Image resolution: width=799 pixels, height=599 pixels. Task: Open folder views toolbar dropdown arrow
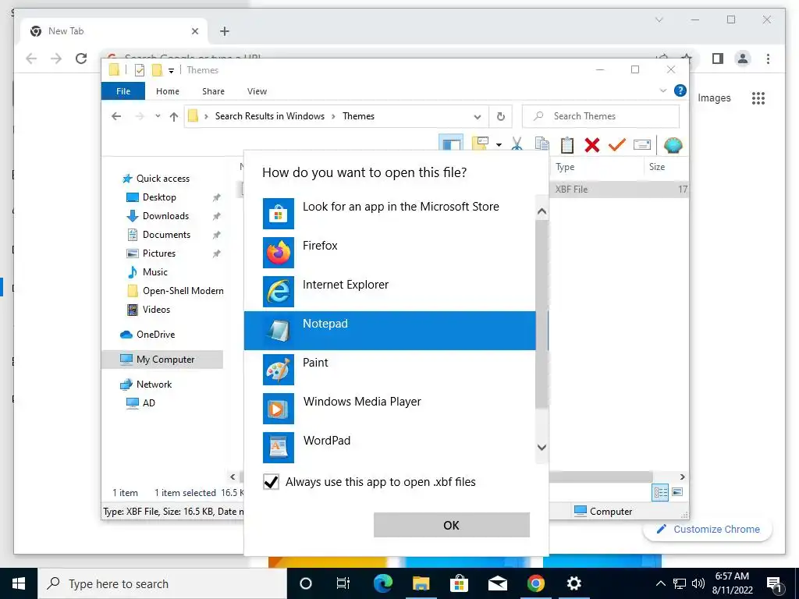click(x=499, y=145)
